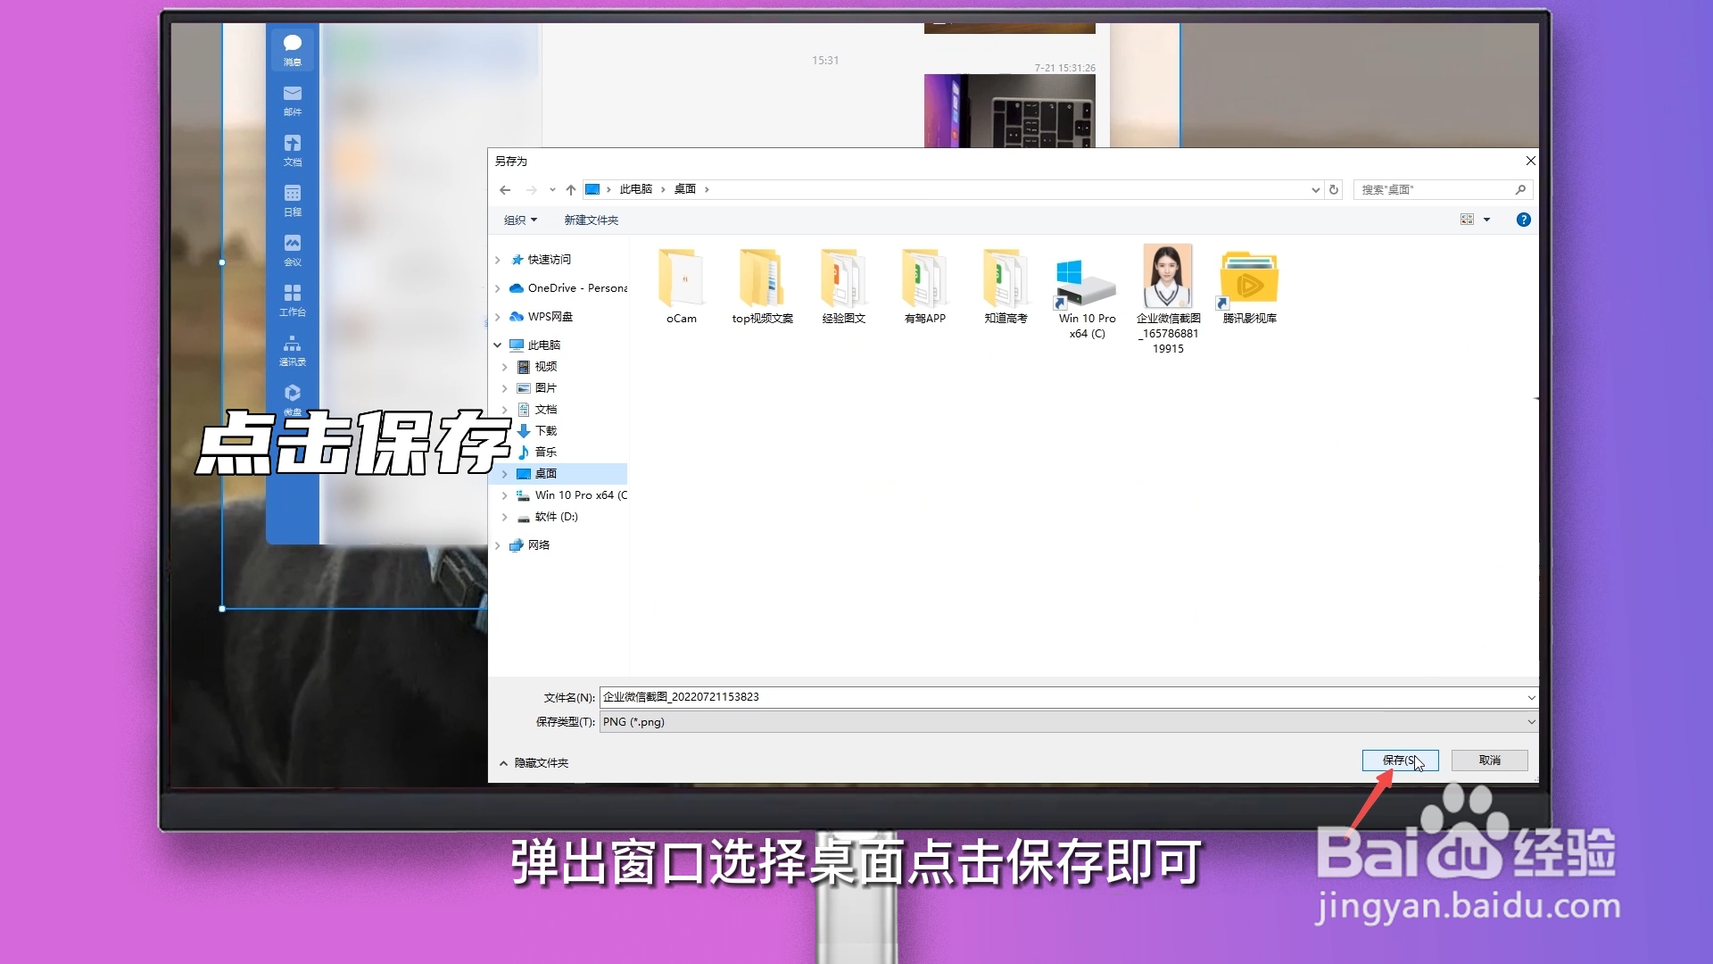Image resolution: width=1713 pixels, height=964 pixels.
Task: Expand WPS网盘 node
Action: pos(498,317)
